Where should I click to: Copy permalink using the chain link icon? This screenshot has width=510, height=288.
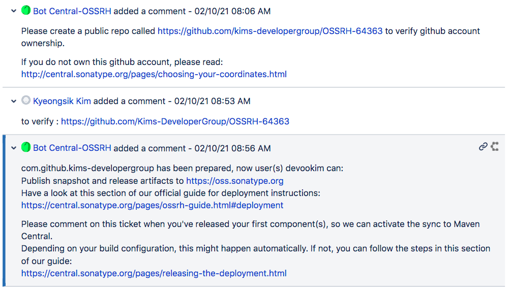pos(483,147)
